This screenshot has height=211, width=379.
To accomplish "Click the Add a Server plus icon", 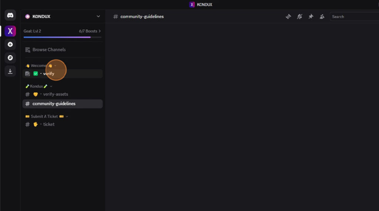I will tap(10, 44).
